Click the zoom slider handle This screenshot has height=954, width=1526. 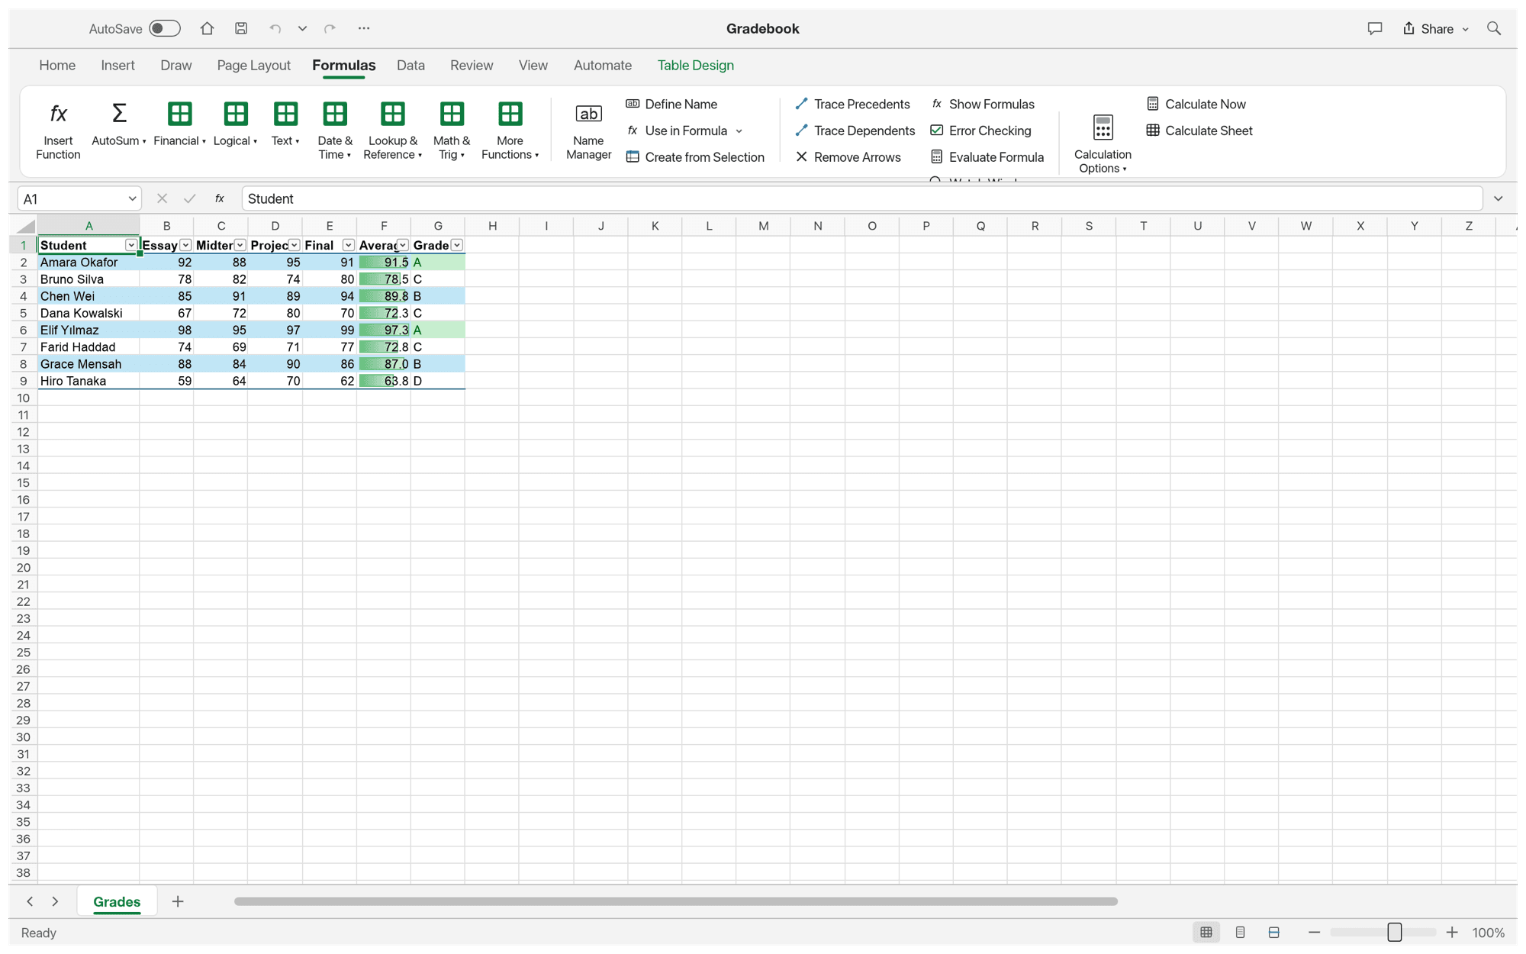click(1395, 933)
